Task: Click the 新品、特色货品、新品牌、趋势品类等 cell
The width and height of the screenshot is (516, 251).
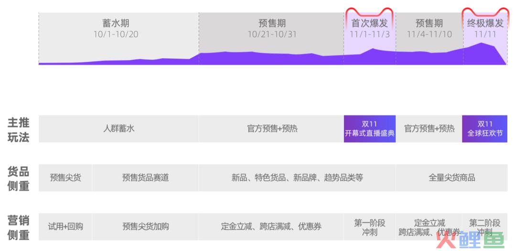Action: (298, 178)
